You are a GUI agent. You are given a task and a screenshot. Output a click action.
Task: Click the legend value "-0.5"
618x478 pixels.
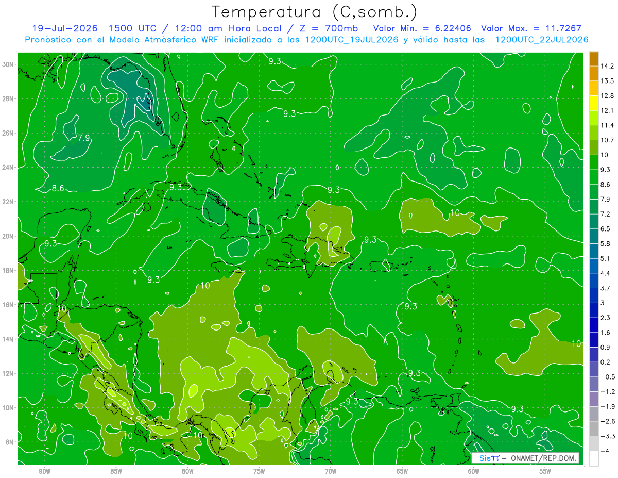[x=607, y=377]
